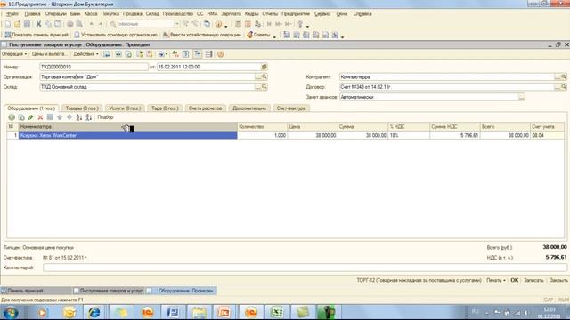The width and height of the screenshot is (570, 320).
Task: Open the Word icon on the taskbar
Action: click(173, 312)
